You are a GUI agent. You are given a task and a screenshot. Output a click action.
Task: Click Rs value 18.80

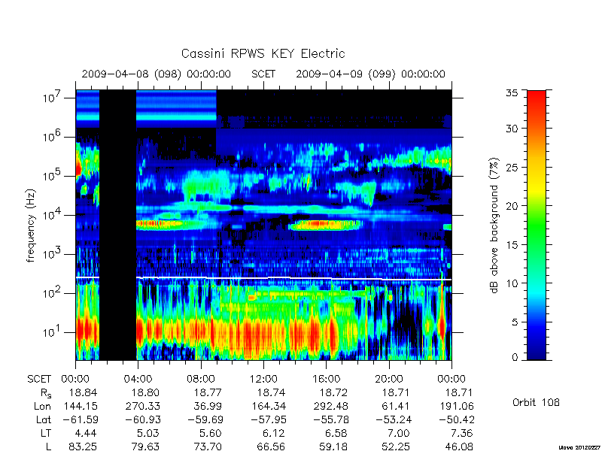144,392
